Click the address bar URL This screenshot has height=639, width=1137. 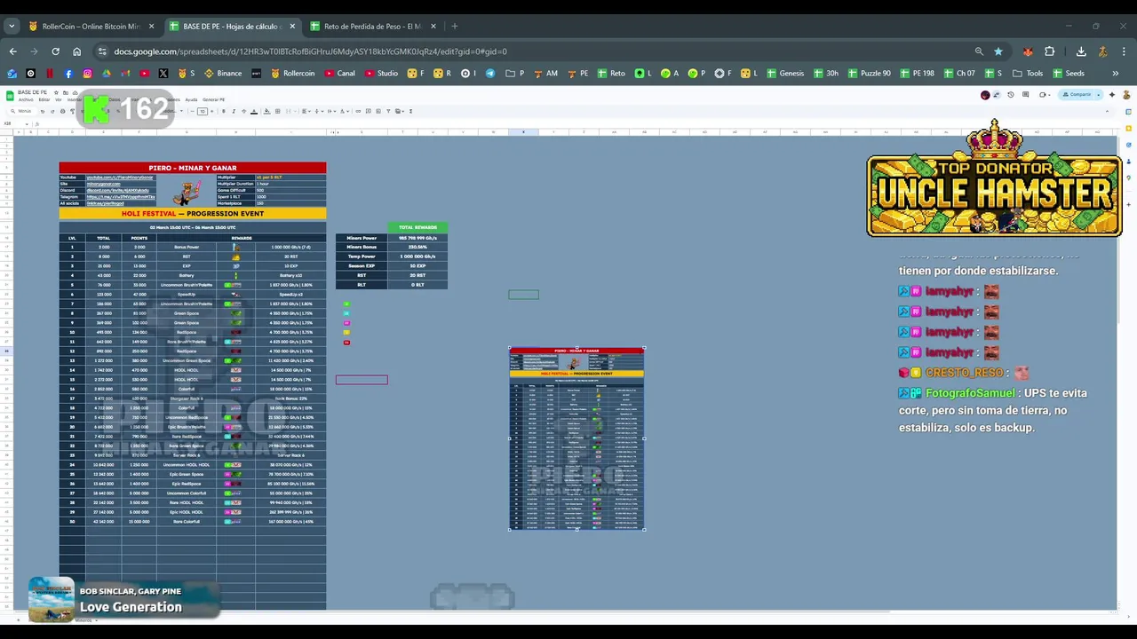[310, 51]
